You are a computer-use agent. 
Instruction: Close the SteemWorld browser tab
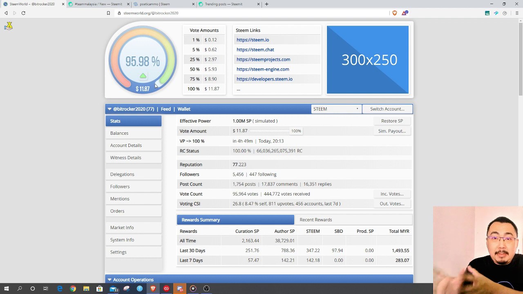[x=63, y=4]
